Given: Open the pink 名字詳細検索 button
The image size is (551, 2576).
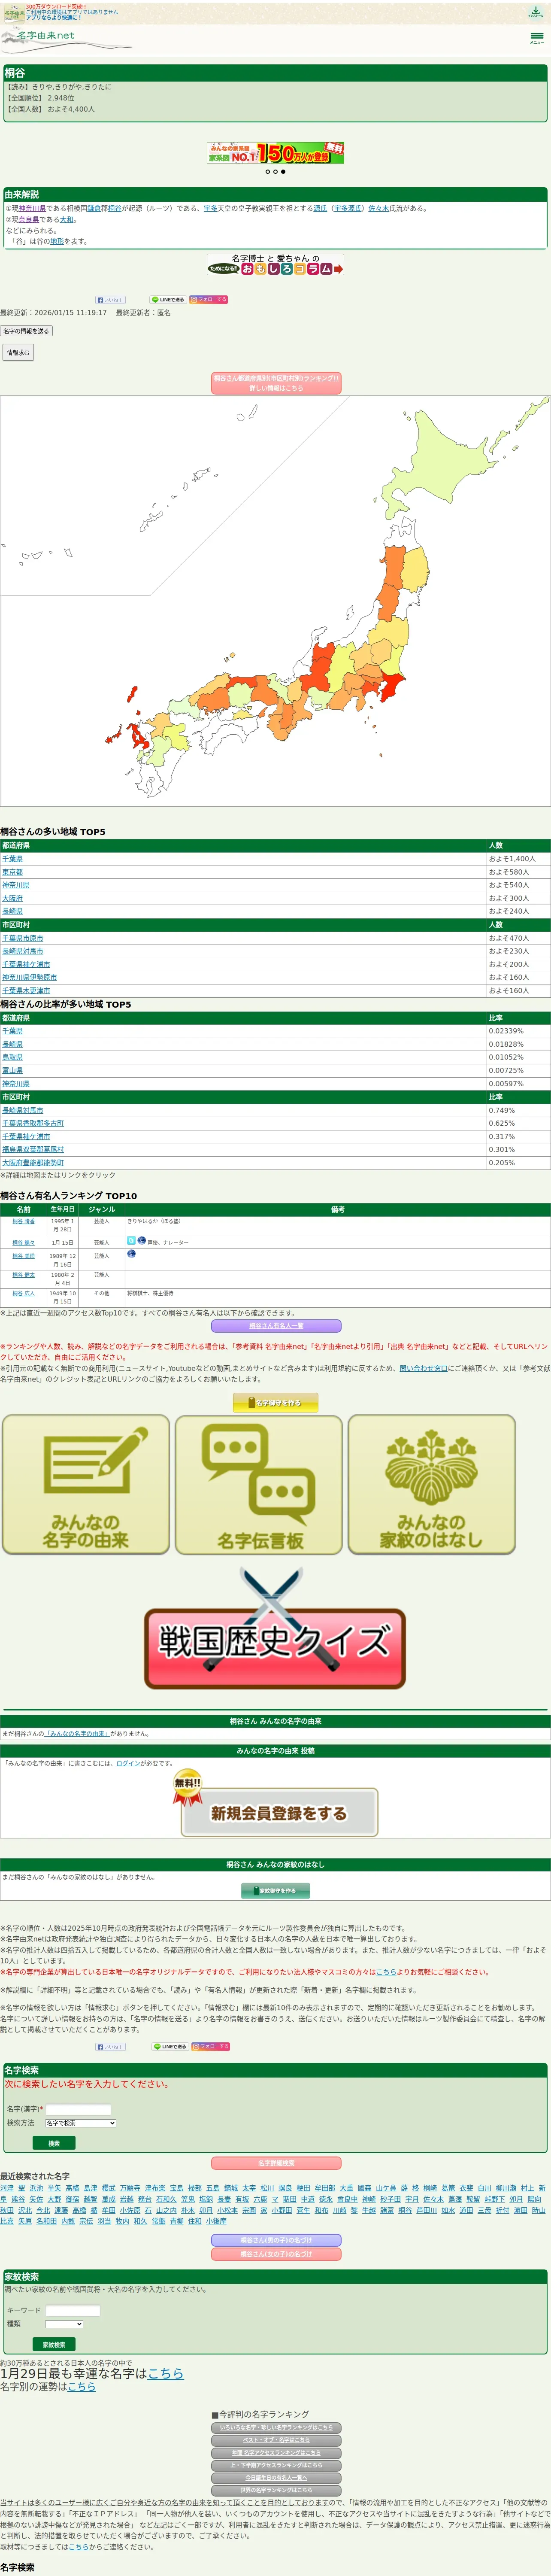Looking at the screenshot, I should coord(275,2163).
